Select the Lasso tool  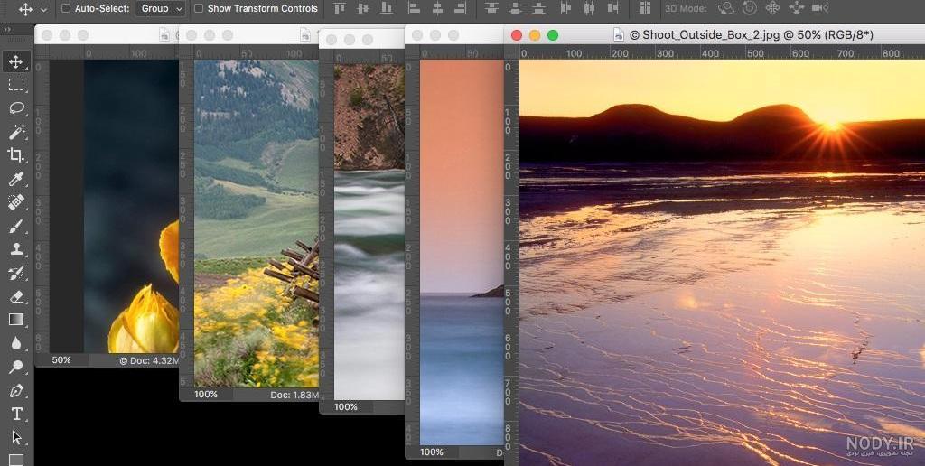[x=16, y=108]
